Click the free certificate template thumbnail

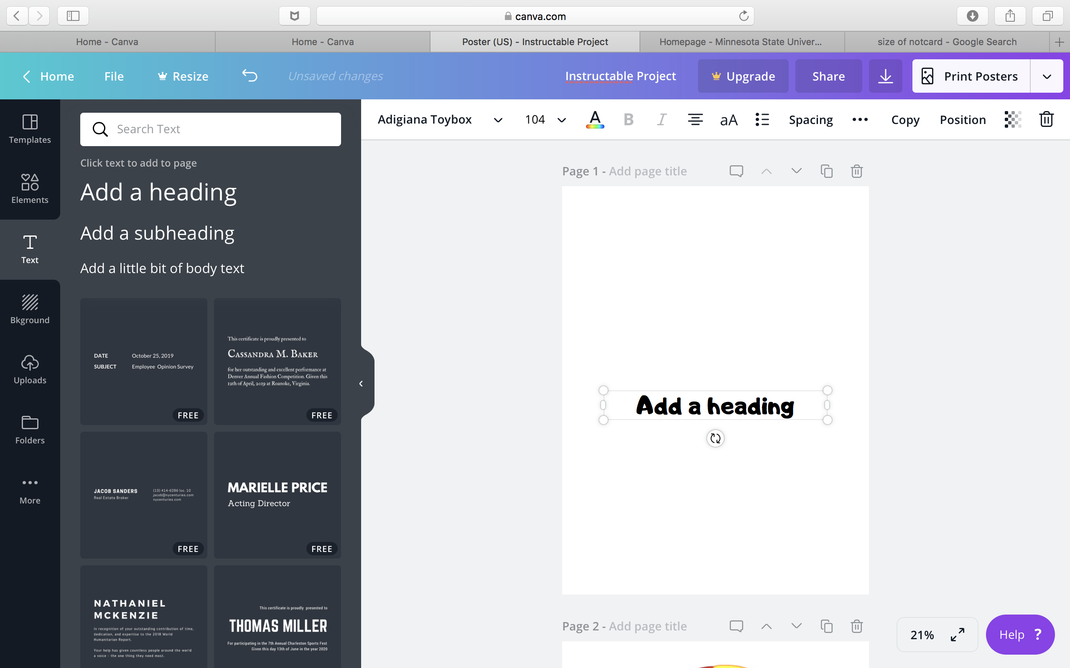(x=277, y=361)
